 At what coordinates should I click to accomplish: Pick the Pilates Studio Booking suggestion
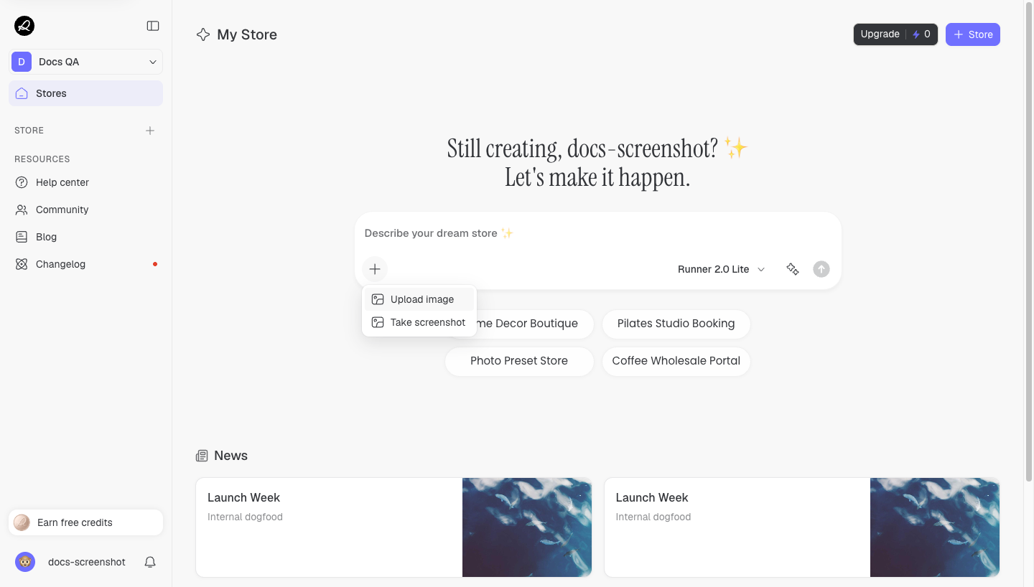point(676,324)
